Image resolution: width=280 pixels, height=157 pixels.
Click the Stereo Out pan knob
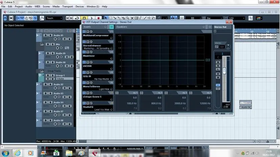tap(228, 47)
